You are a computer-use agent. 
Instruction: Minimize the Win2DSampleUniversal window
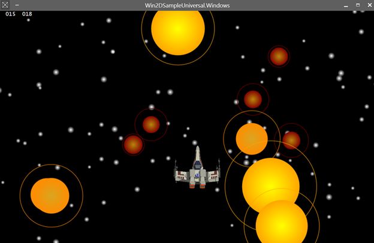[x=346, y=6]
